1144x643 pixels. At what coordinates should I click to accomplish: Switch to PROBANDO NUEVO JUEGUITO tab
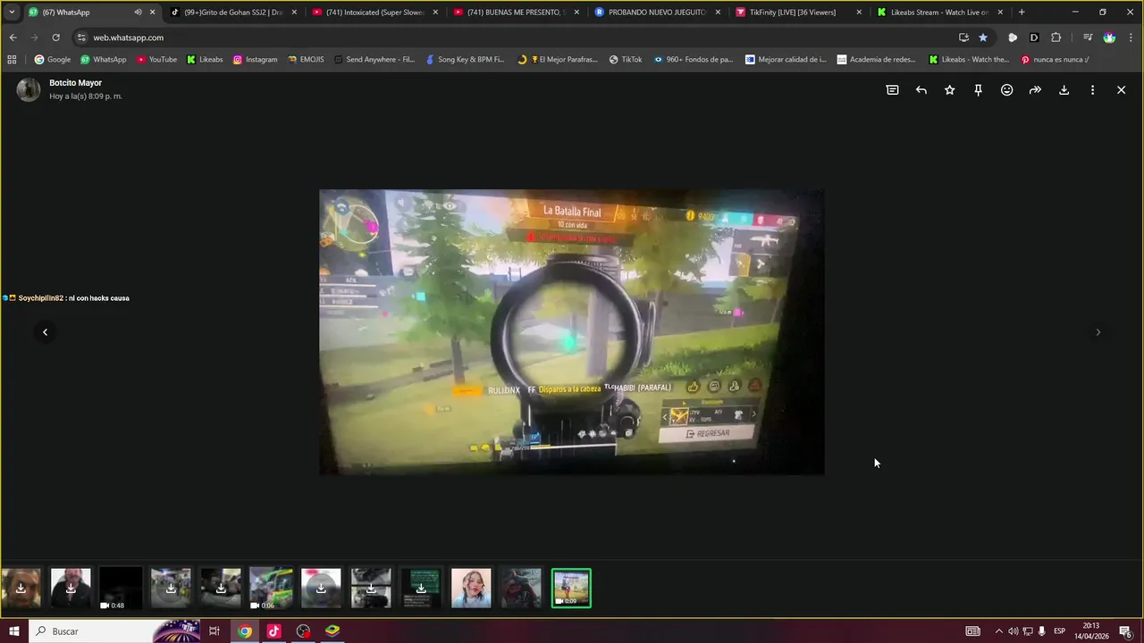656,13
